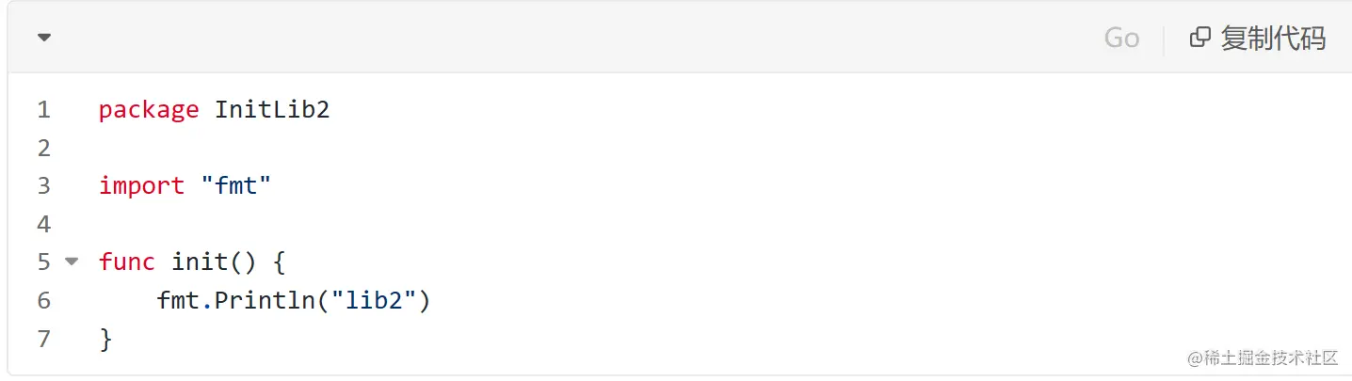Screen dimensions: 1352x381
Task: Click the package keyword on line 1
Action: click(x=149, y=111)
